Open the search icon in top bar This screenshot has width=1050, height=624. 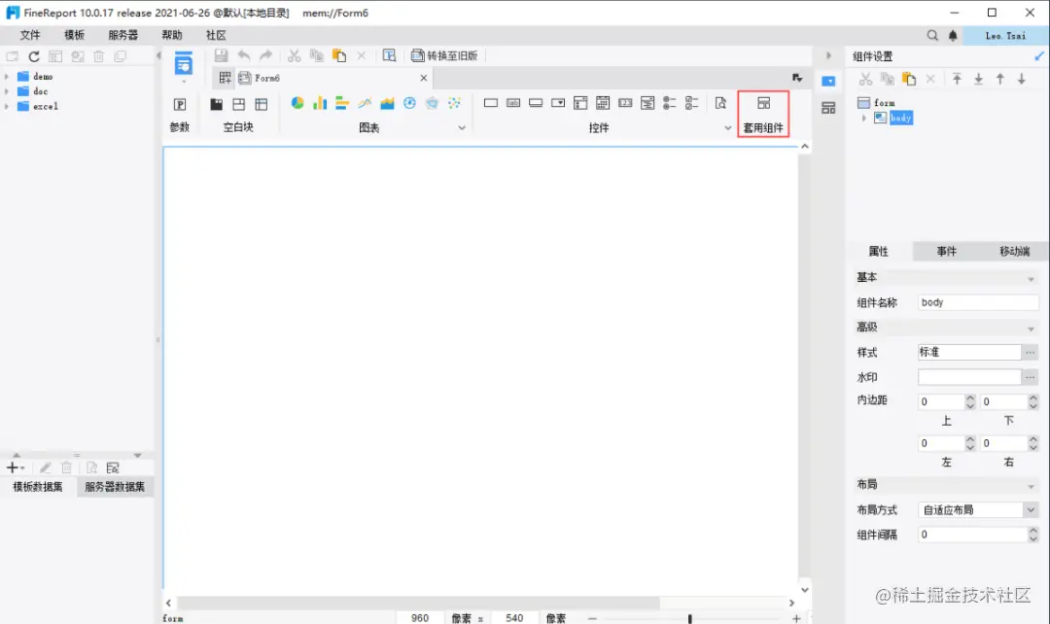click(932, 36)
